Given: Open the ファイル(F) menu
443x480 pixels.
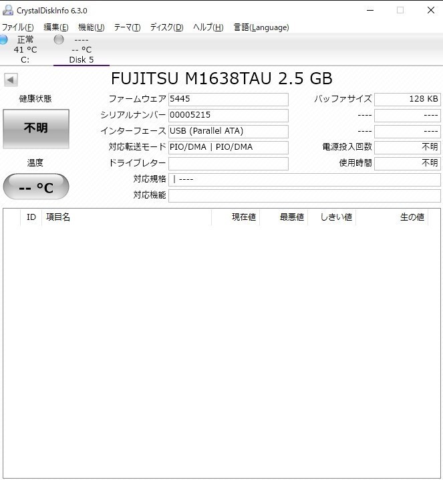Looking at the screenshot, I should click(x=18, y=27).
